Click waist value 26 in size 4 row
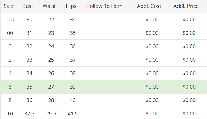The height and width of the screenshot is (119, 207). [x=51, y=73]
